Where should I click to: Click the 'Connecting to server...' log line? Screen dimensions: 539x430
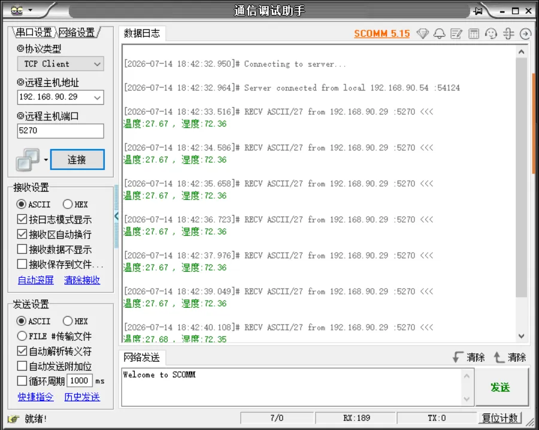235,64
